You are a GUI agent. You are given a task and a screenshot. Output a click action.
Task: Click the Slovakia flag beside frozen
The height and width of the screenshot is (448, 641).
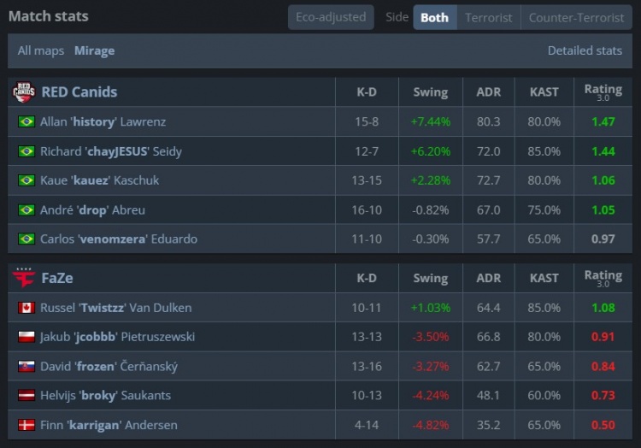pos(26,367)
